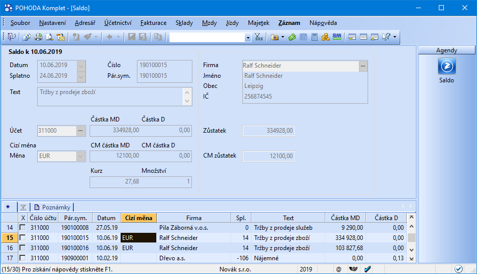Click the copy record toolbar icon

click(27, 37)
